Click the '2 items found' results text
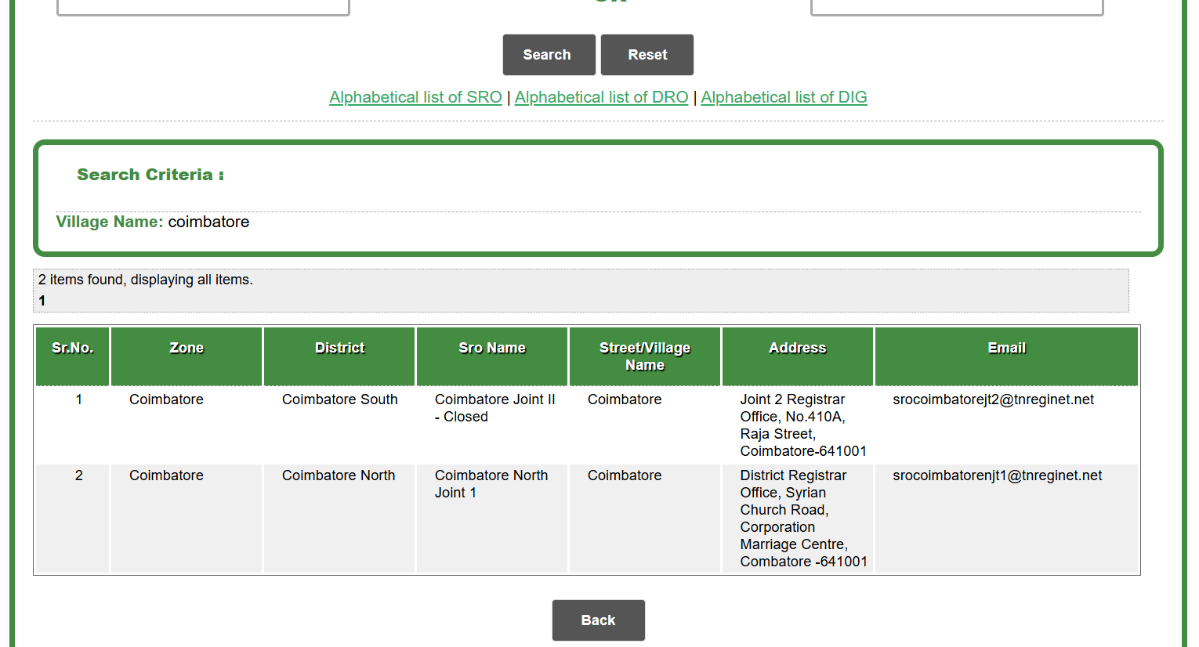This screenshot has height=647, width=1199. (146, 280)
